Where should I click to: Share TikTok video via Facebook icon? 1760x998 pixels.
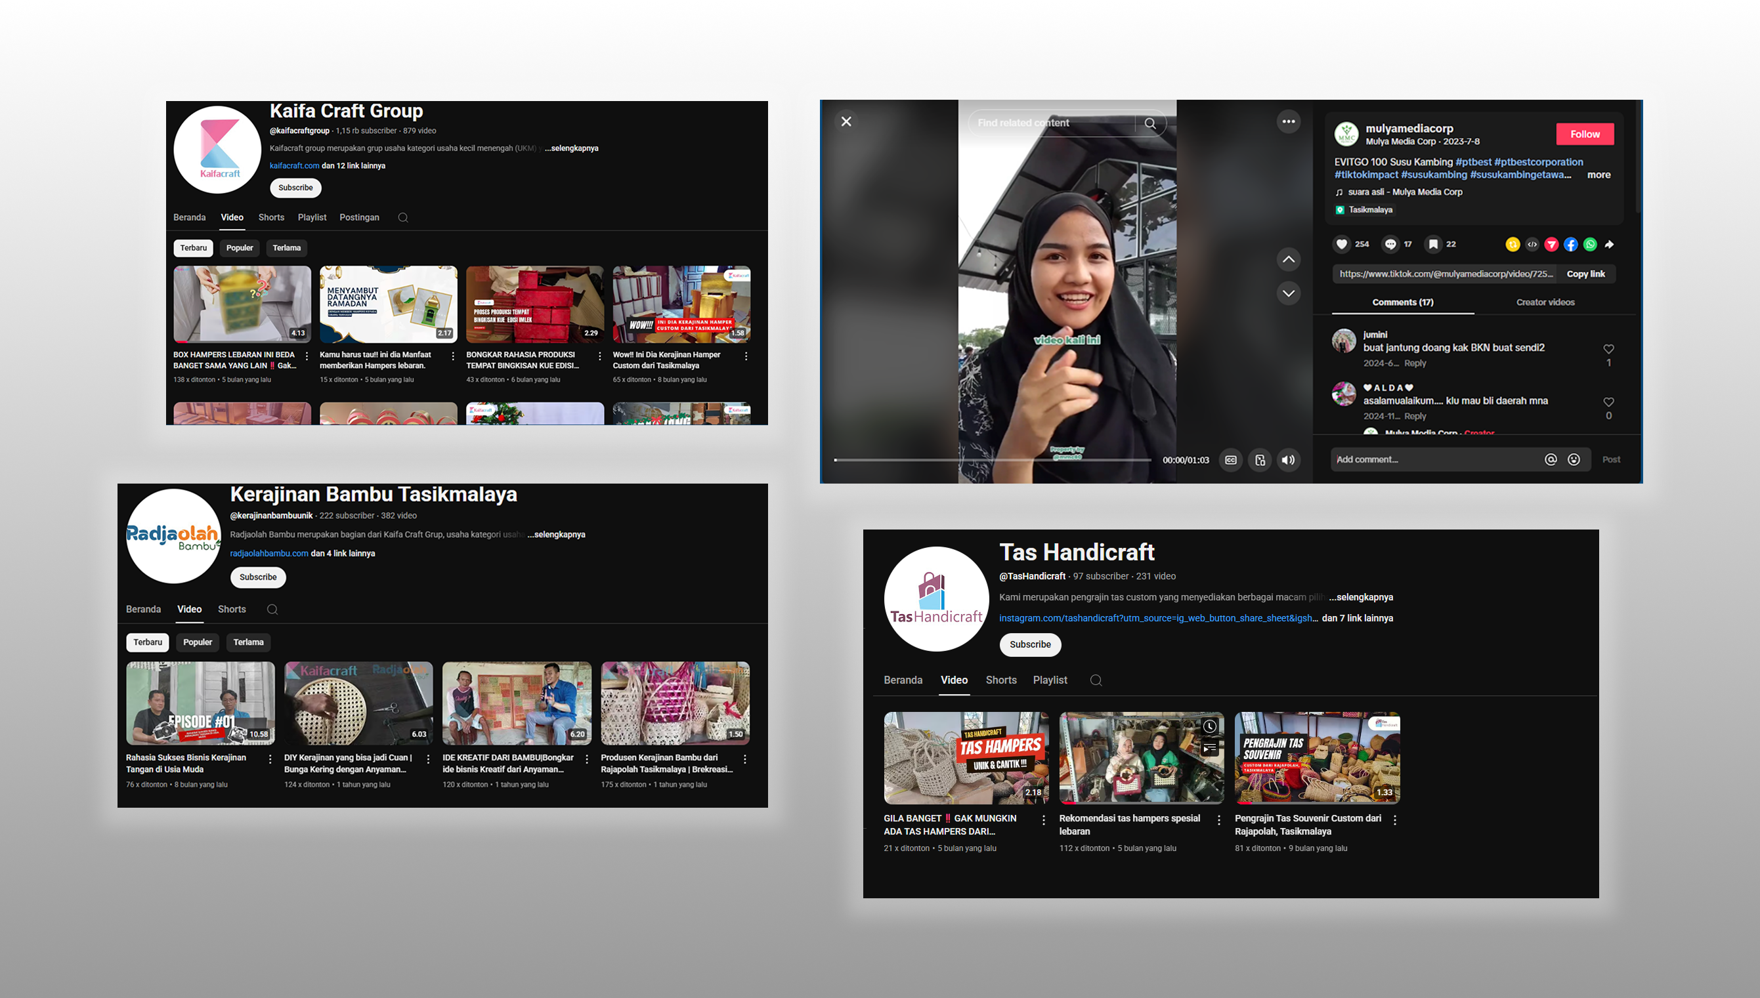click(1571, 245)
